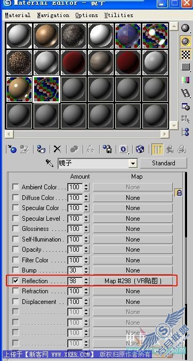Click Show Map in Viewport cube icon
The height and width of the screenshot is (361, 193).
coord(140,149)
